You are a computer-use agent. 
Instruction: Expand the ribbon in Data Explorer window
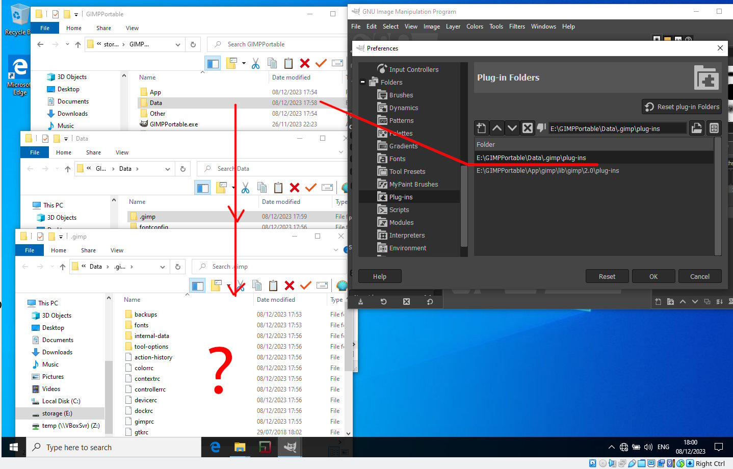pos(341,152)
